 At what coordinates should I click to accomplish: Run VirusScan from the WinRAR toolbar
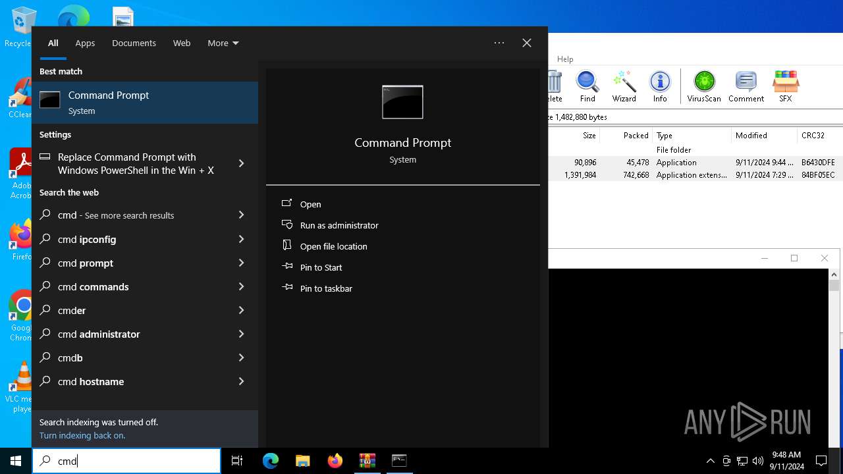click(704, 87)
